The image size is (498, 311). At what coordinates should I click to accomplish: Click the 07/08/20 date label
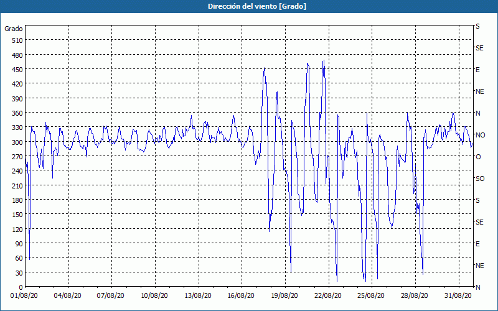111,296
